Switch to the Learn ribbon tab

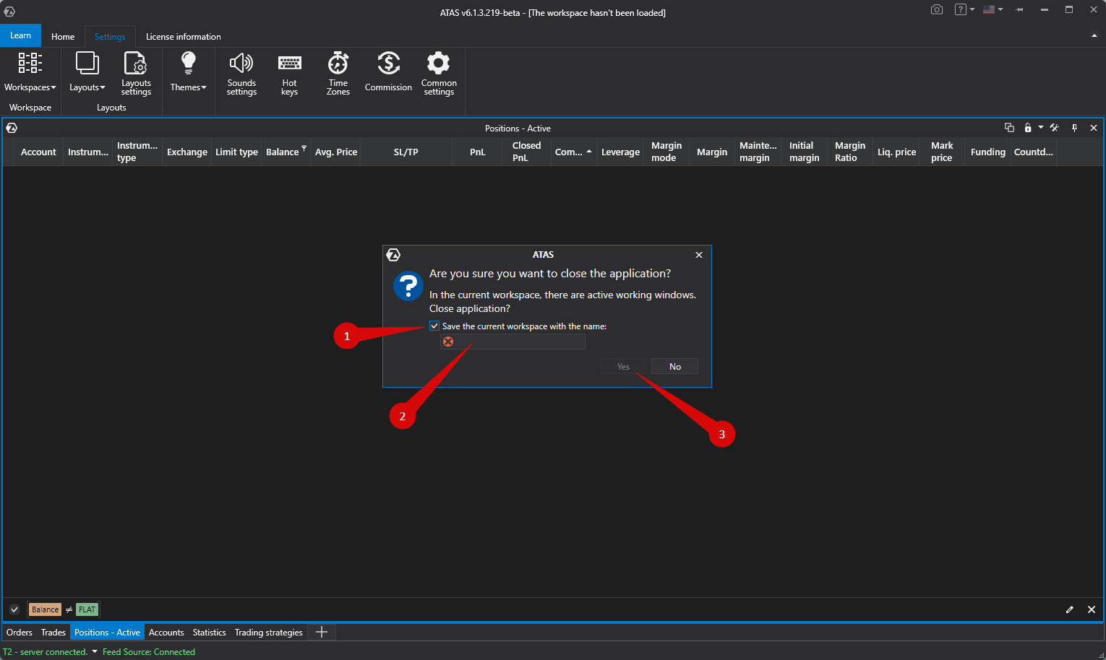[x=20, y=35]
